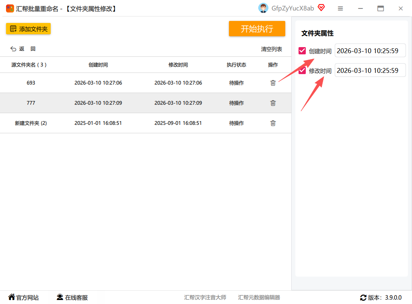
Task: Click the 汇帮批量重命名 app logo icon
Action: (10, 8)
